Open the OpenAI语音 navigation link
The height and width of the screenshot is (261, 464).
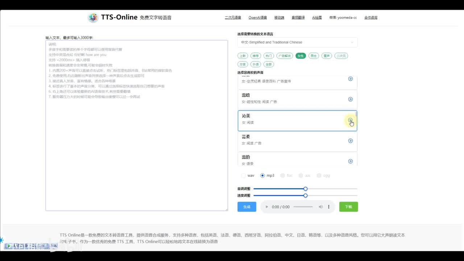coord(257,17)
